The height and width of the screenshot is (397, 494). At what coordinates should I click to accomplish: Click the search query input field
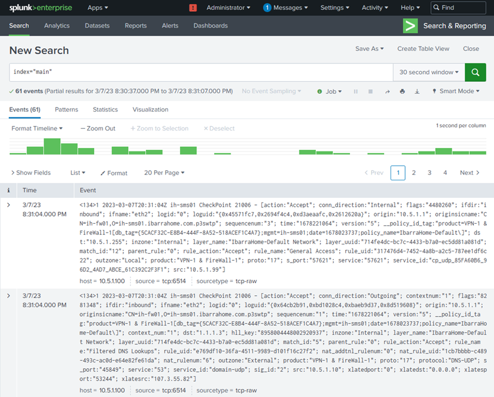pos(201,72)
